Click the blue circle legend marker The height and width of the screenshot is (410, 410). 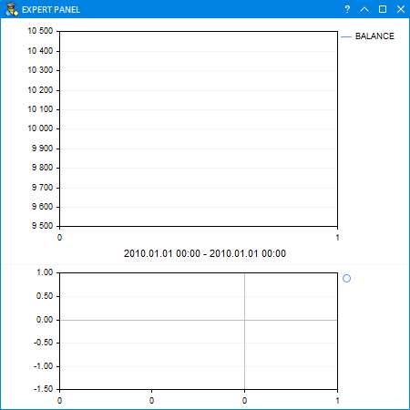(346, 278)
